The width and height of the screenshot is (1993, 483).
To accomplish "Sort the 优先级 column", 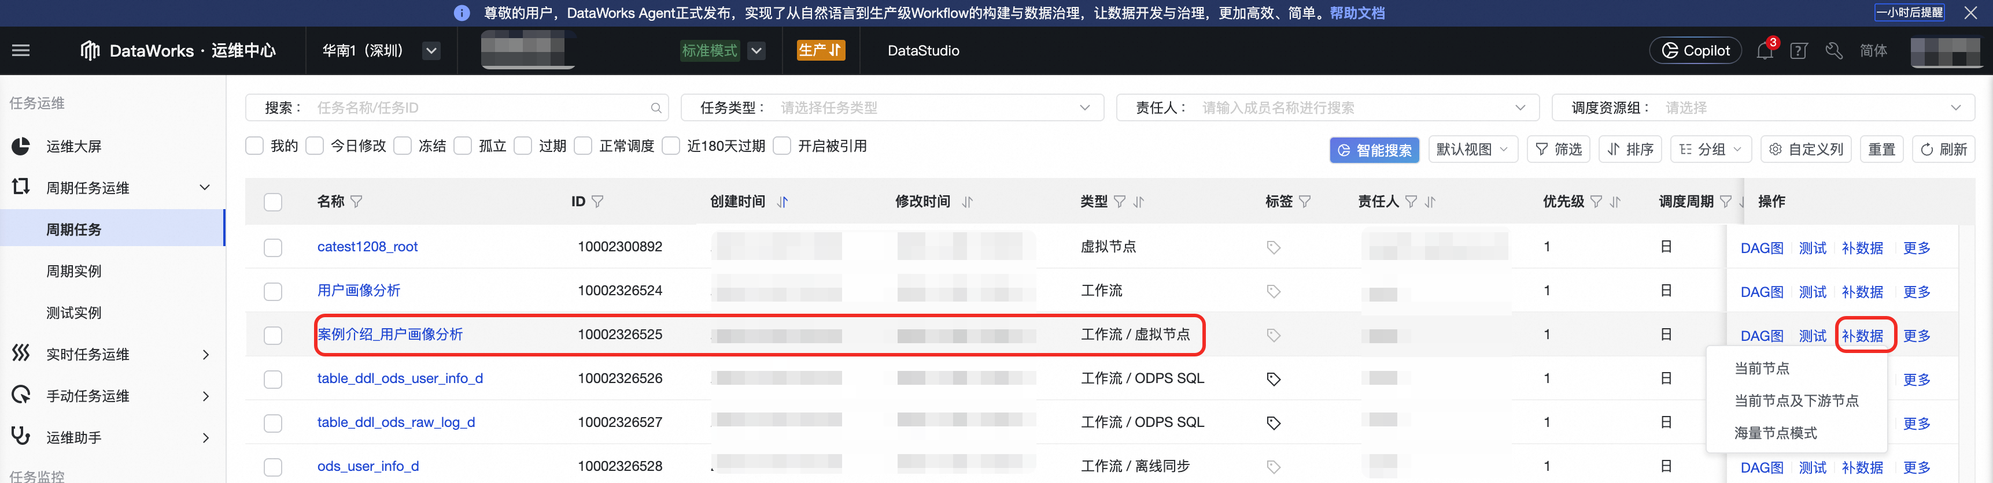I will pyautogui.click(x=1615, y=202).
